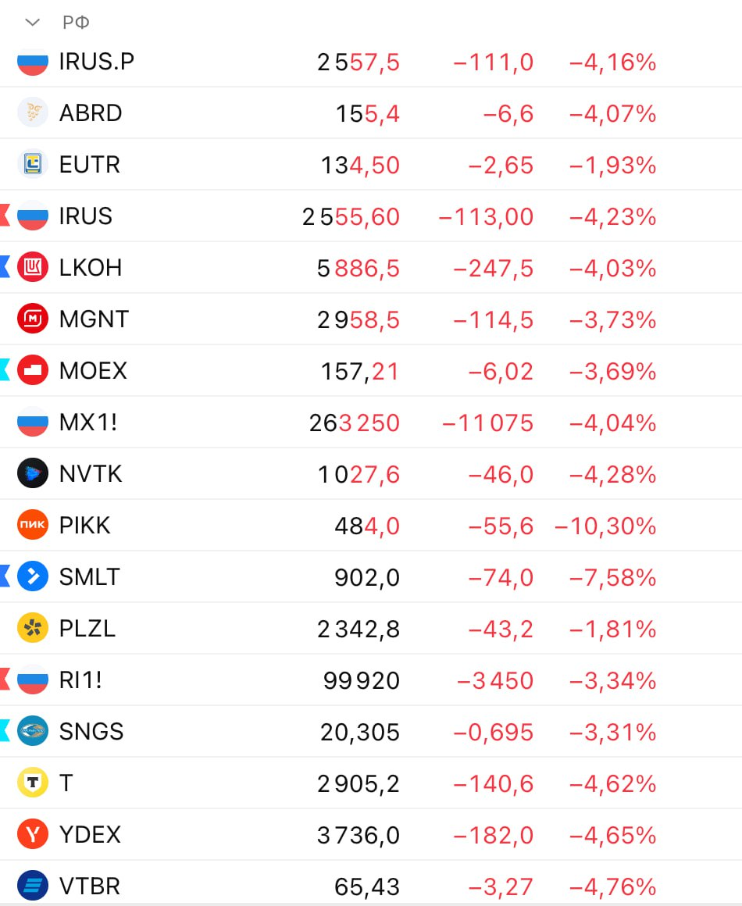This screenshot has width=742, height=906.
Task: Click the Polyus logo icon for PLZL
Action: [x=33, y=629]
